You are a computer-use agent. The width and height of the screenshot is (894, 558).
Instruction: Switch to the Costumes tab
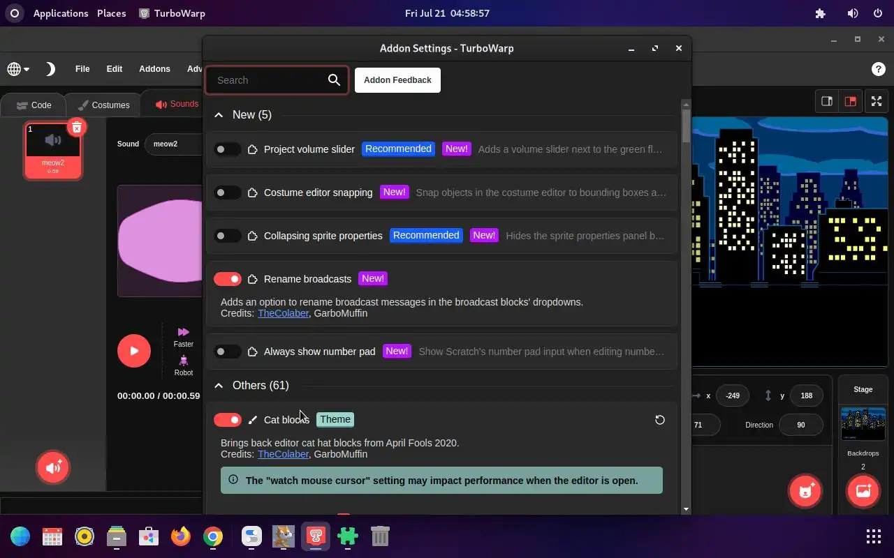point(103,105)
